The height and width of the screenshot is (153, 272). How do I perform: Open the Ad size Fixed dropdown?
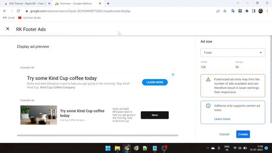click(x=233, y=53)
